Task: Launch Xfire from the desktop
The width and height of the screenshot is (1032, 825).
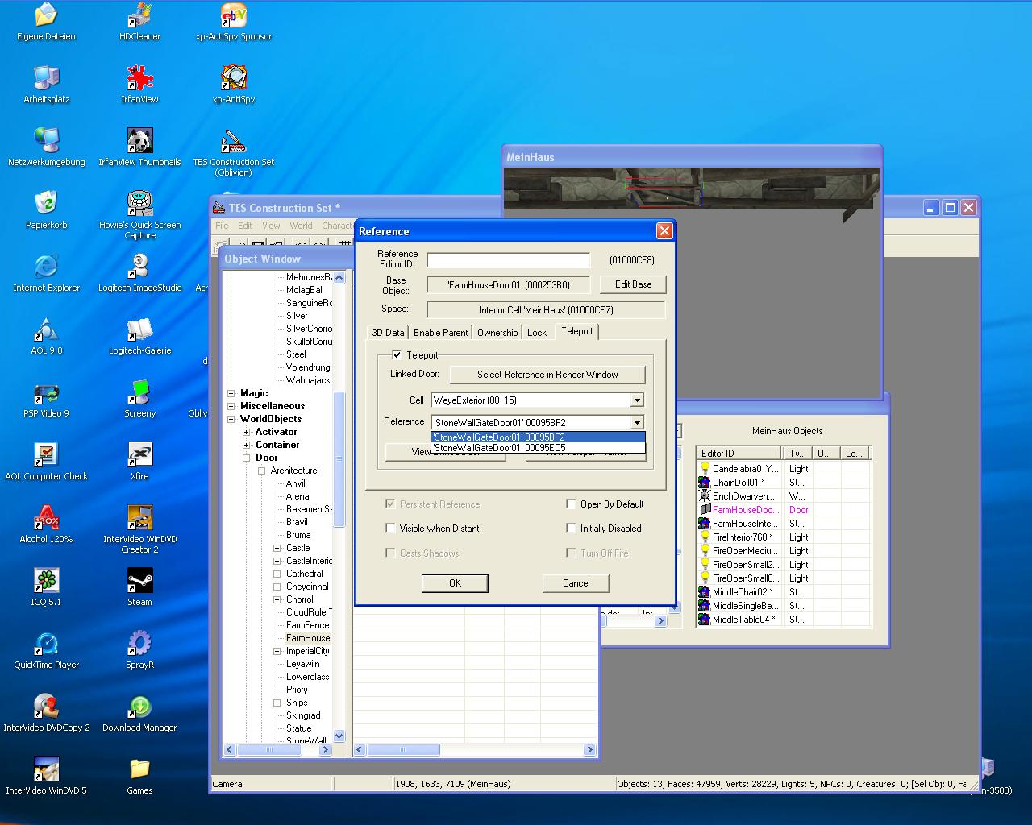Action: click(x=139, y=462)
